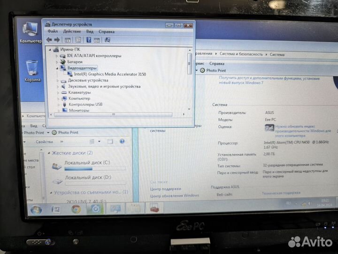Go back in Device Manager toolbar
Screen dimensions: 338x254
[x=49, y=40]
